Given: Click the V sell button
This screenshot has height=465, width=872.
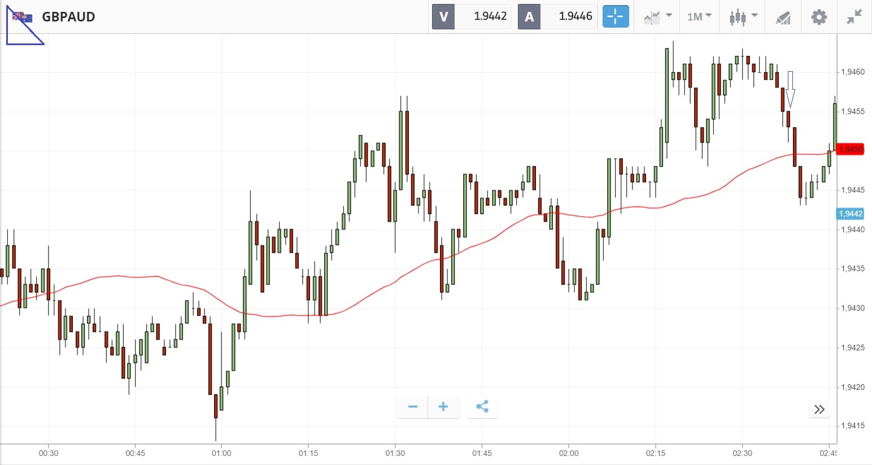Looking at the screenshot, I should pos(443,16).
